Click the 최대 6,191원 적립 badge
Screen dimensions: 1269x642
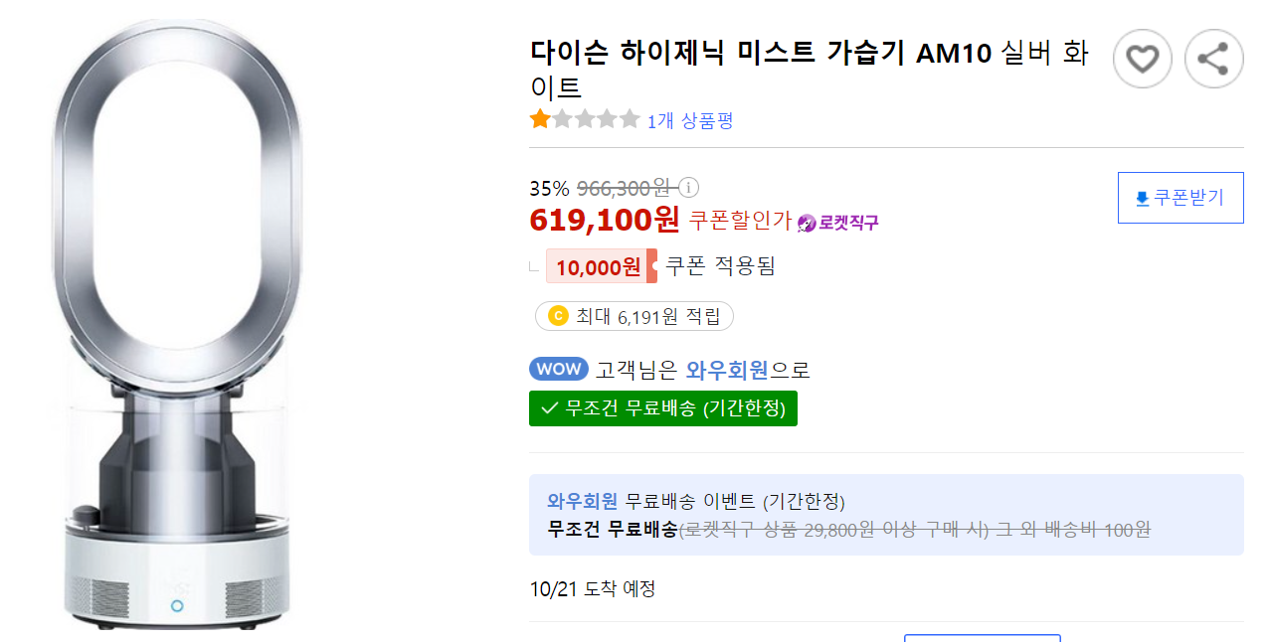(634, 316)
